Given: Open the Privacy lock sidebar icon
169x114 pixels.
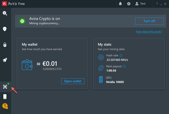Looking at the screenshot, I should coord(5,45).
